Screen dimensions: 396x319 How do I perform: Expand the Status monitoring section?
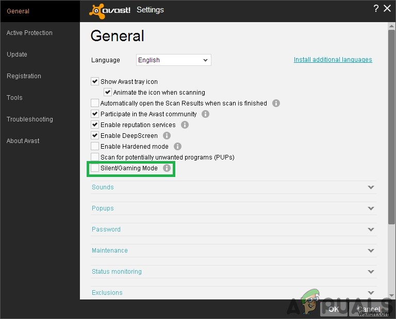[234, 272]
